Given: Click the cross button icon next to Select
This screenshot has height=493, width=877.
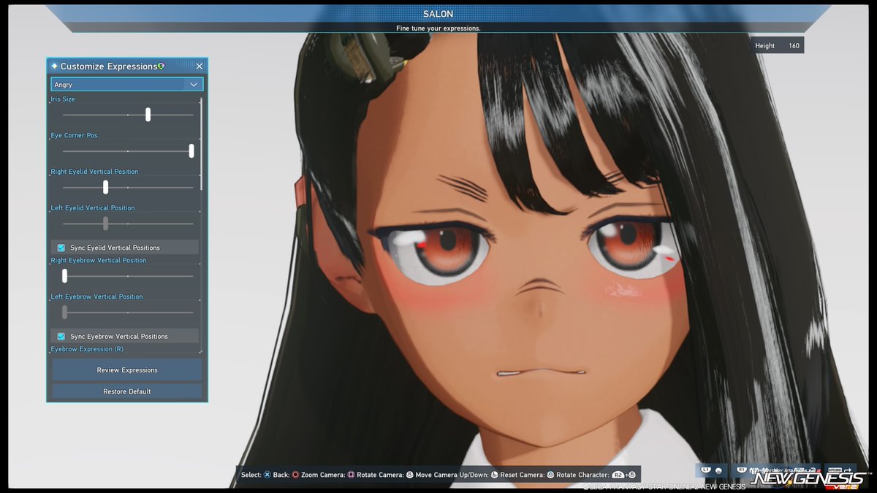Looking at the screenshot, I should pos(267,475).
